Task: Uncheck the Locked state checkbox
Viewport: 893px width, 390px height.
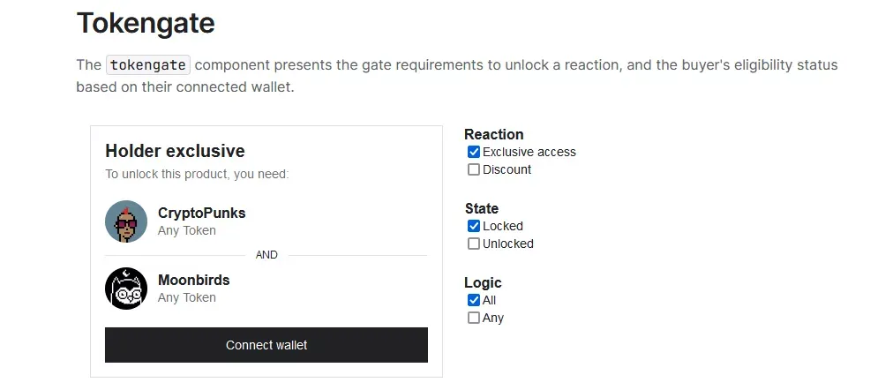Action: [474, 226]
